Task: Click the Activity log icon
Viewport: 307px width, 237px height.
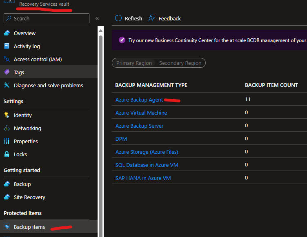Action: click(x=7, y=46)
